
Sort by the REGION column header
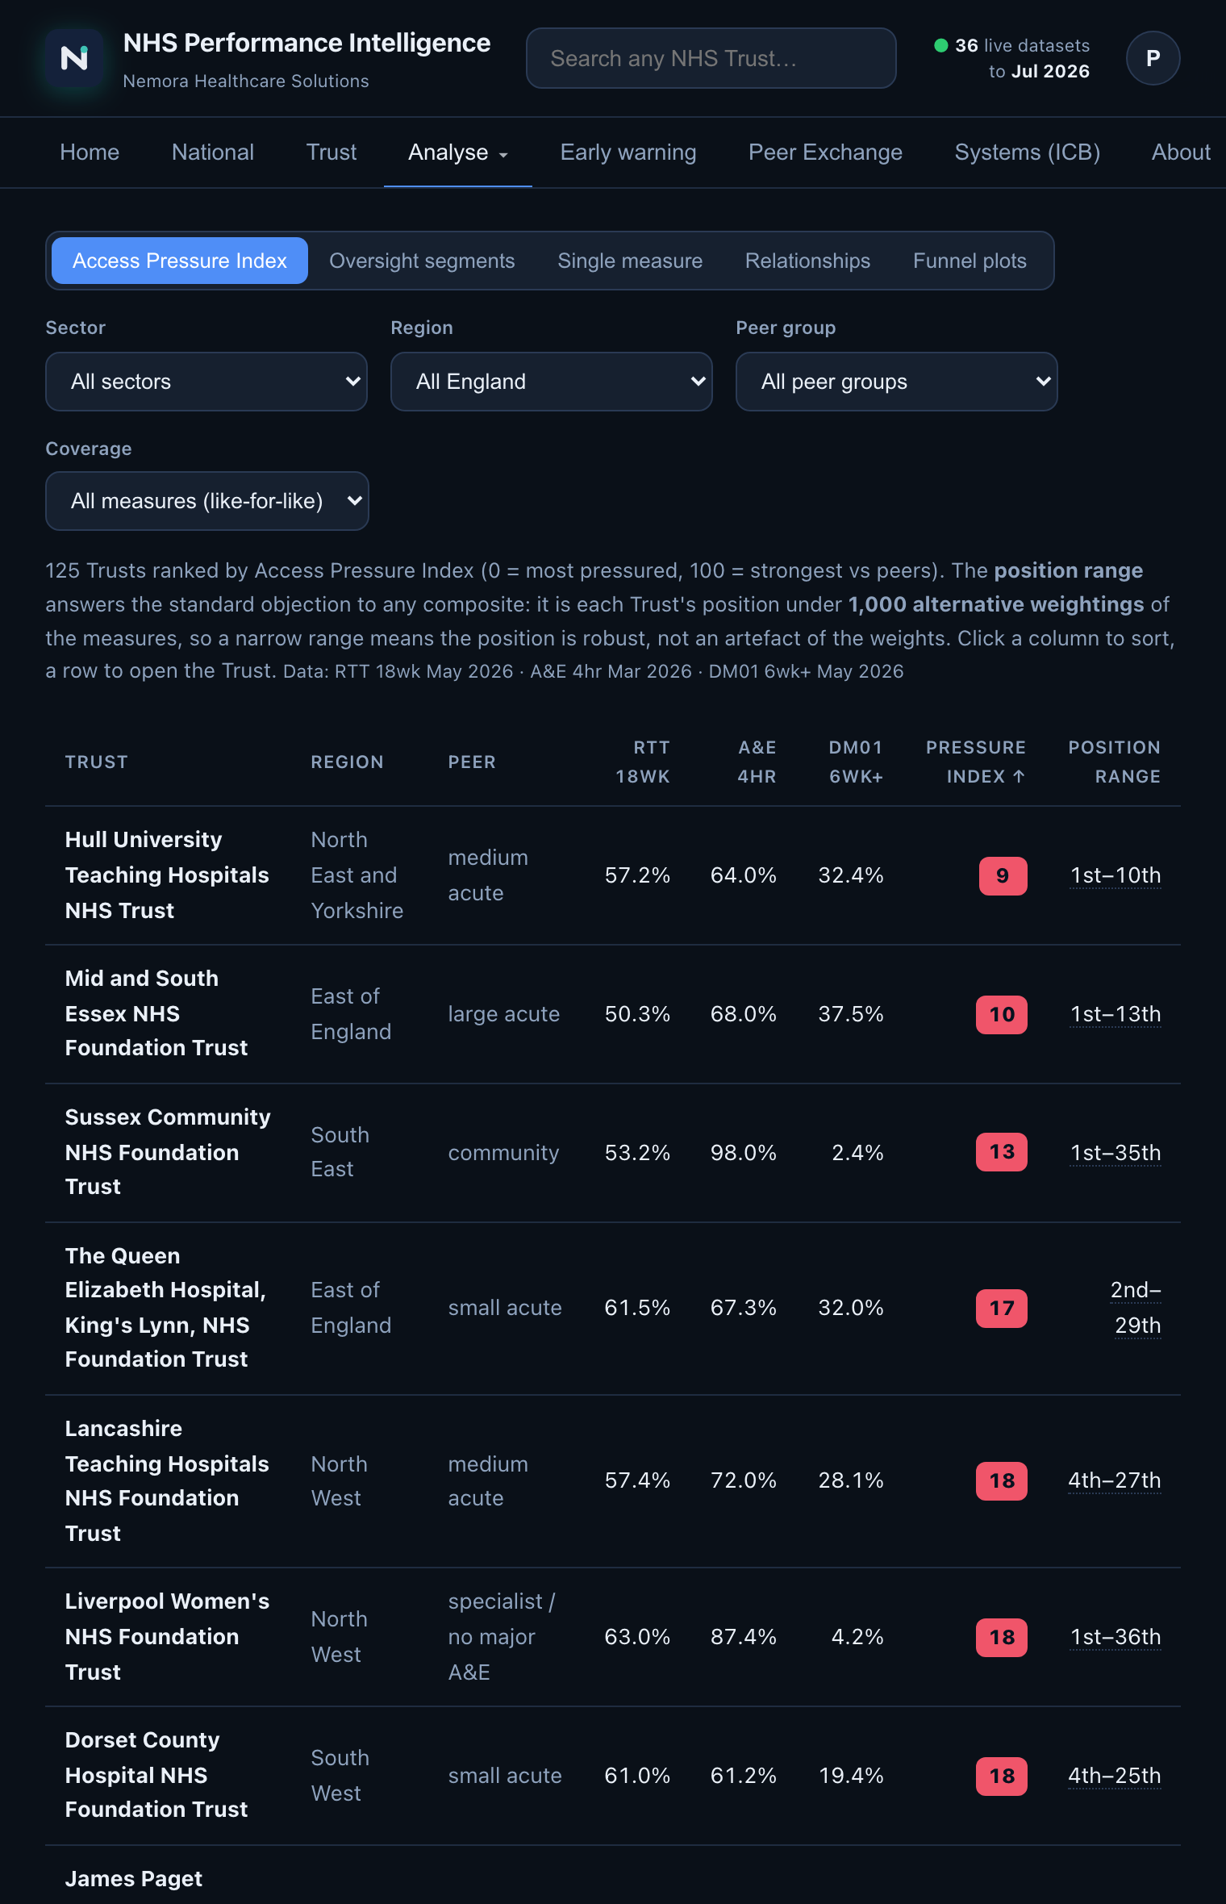tap(348, 762)
